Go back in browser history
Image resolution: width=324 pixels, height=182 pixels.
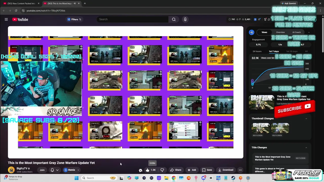(4, 11)
